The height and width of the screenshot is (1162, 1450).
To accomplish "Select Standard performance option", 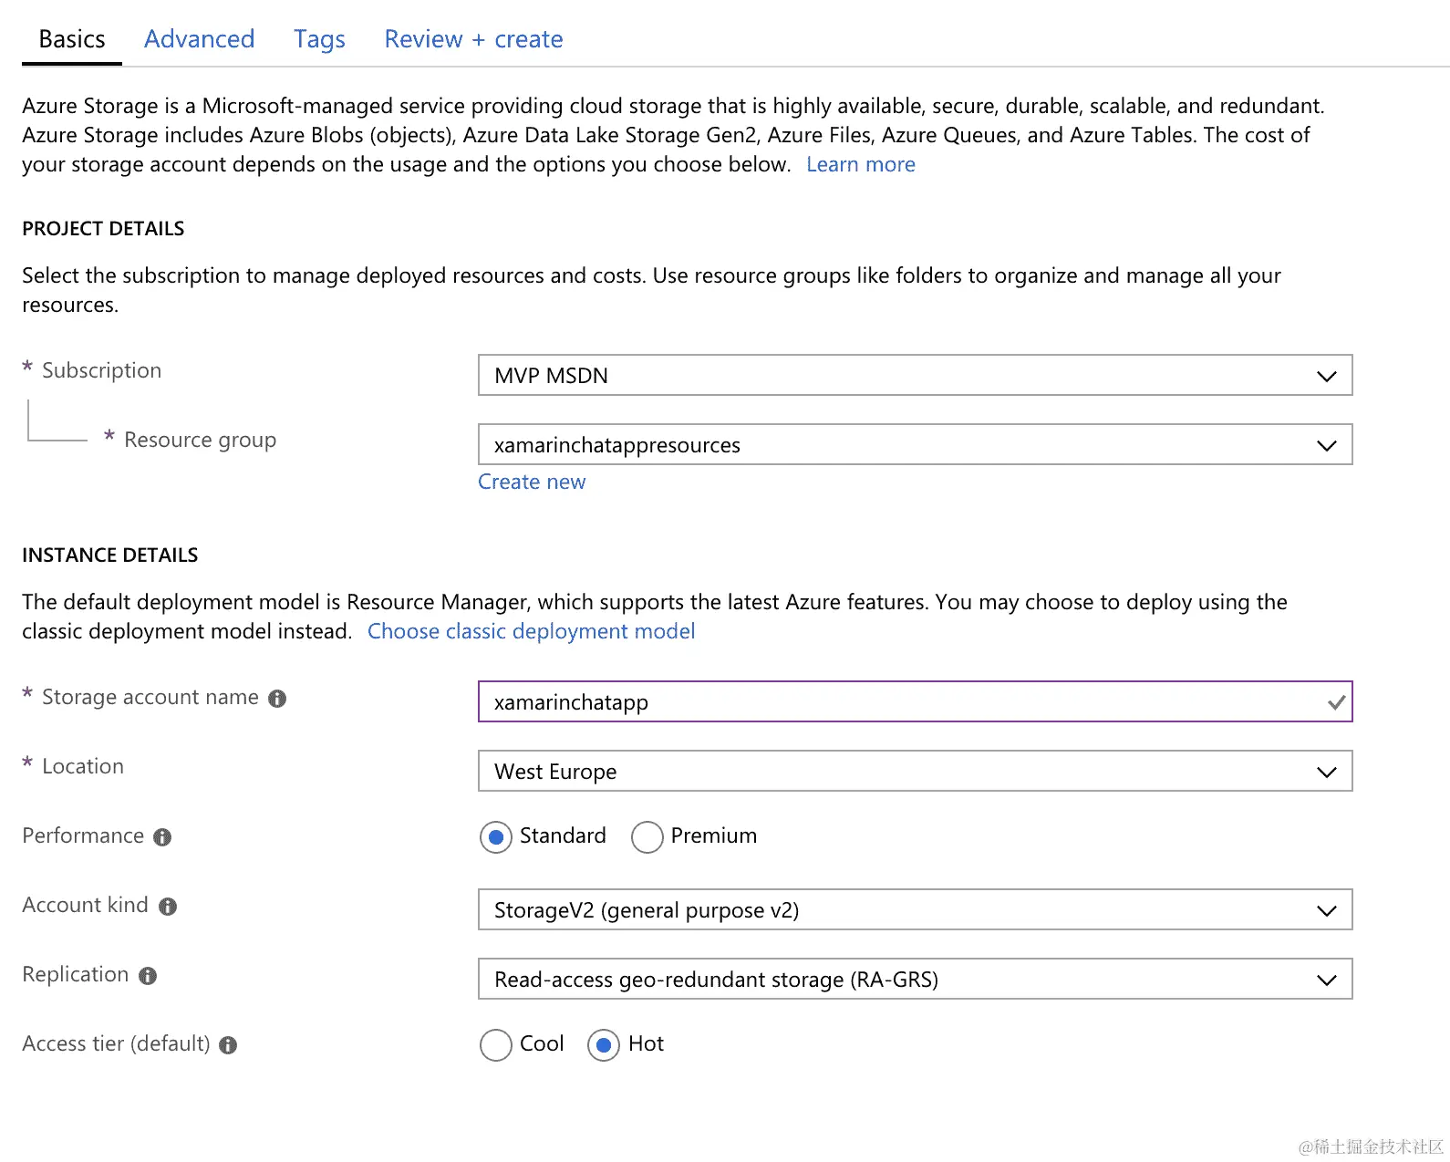I will pos(495,837).
